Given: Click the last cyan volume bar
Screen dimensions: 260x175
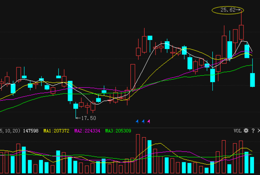Looking at the screenshot, I should (252, 165).
